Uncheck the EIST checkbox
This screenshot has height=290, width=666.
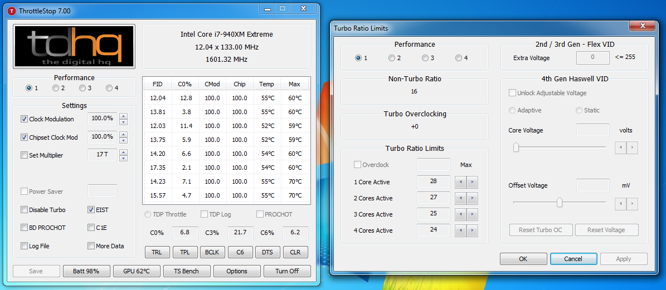pos(91,209)
